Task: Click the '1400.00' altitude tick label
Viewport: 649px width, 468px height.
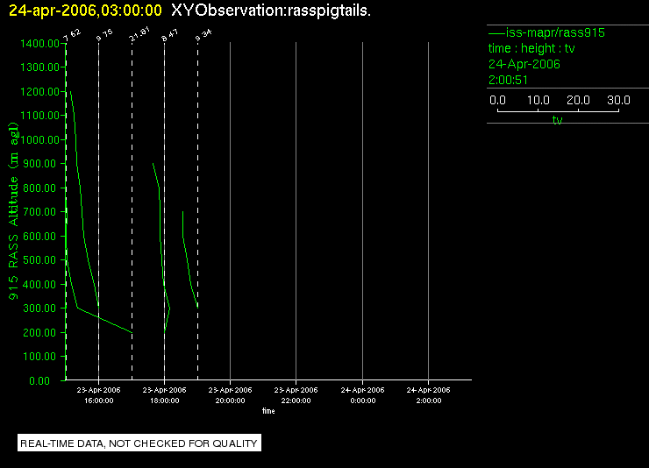Action: click(x=39, y=44)
